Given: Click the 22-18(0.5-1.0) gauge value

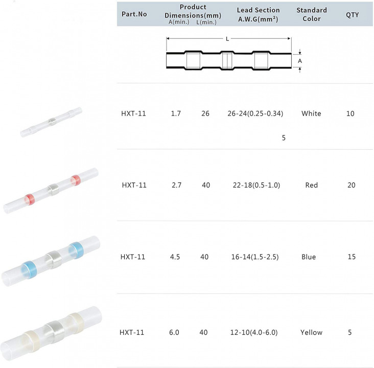Looking at the screenshot, I should [x=256, y=185].
